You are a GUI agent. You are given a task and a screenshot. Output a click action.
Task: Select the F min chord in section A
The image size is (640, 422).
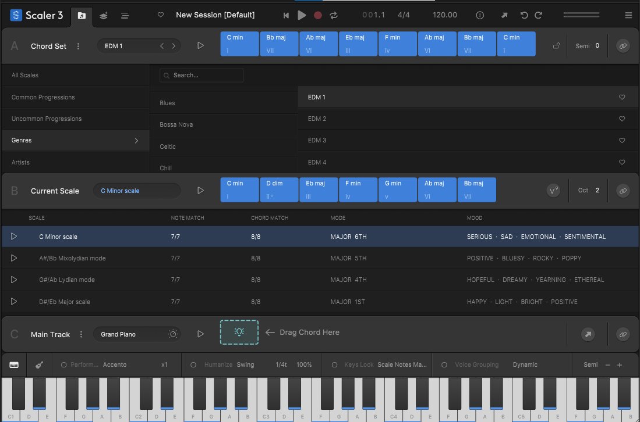point(398,44)
